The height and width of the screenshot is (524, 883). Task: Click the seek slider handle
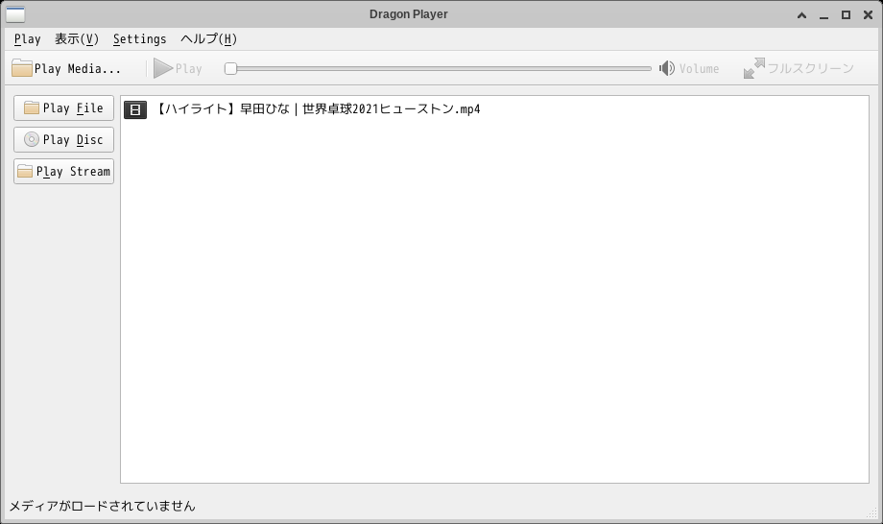(230, 69)
